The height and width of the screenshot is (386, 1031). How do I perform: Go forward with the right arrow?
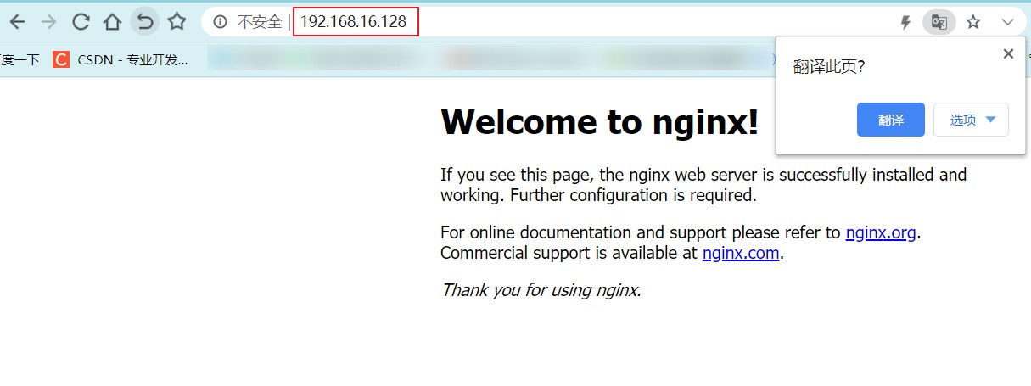[48, 22]
